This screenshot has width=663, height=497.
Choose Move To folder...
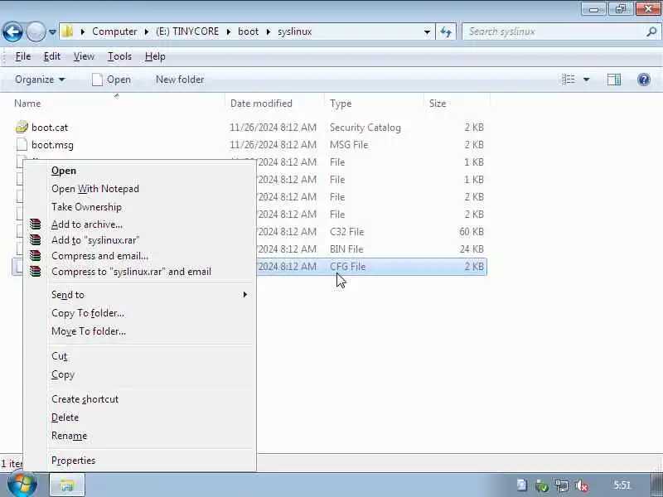tap(89, 331)
